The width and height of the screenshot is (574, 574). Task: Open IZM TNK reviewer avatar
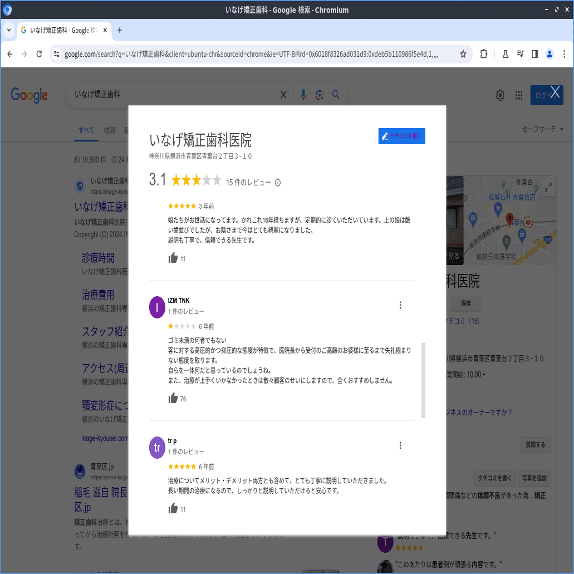pos(157,307)
